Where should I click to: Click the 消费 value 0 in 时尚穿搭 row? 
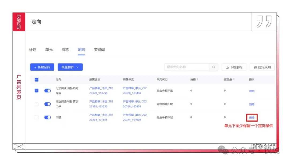point(191,91)
